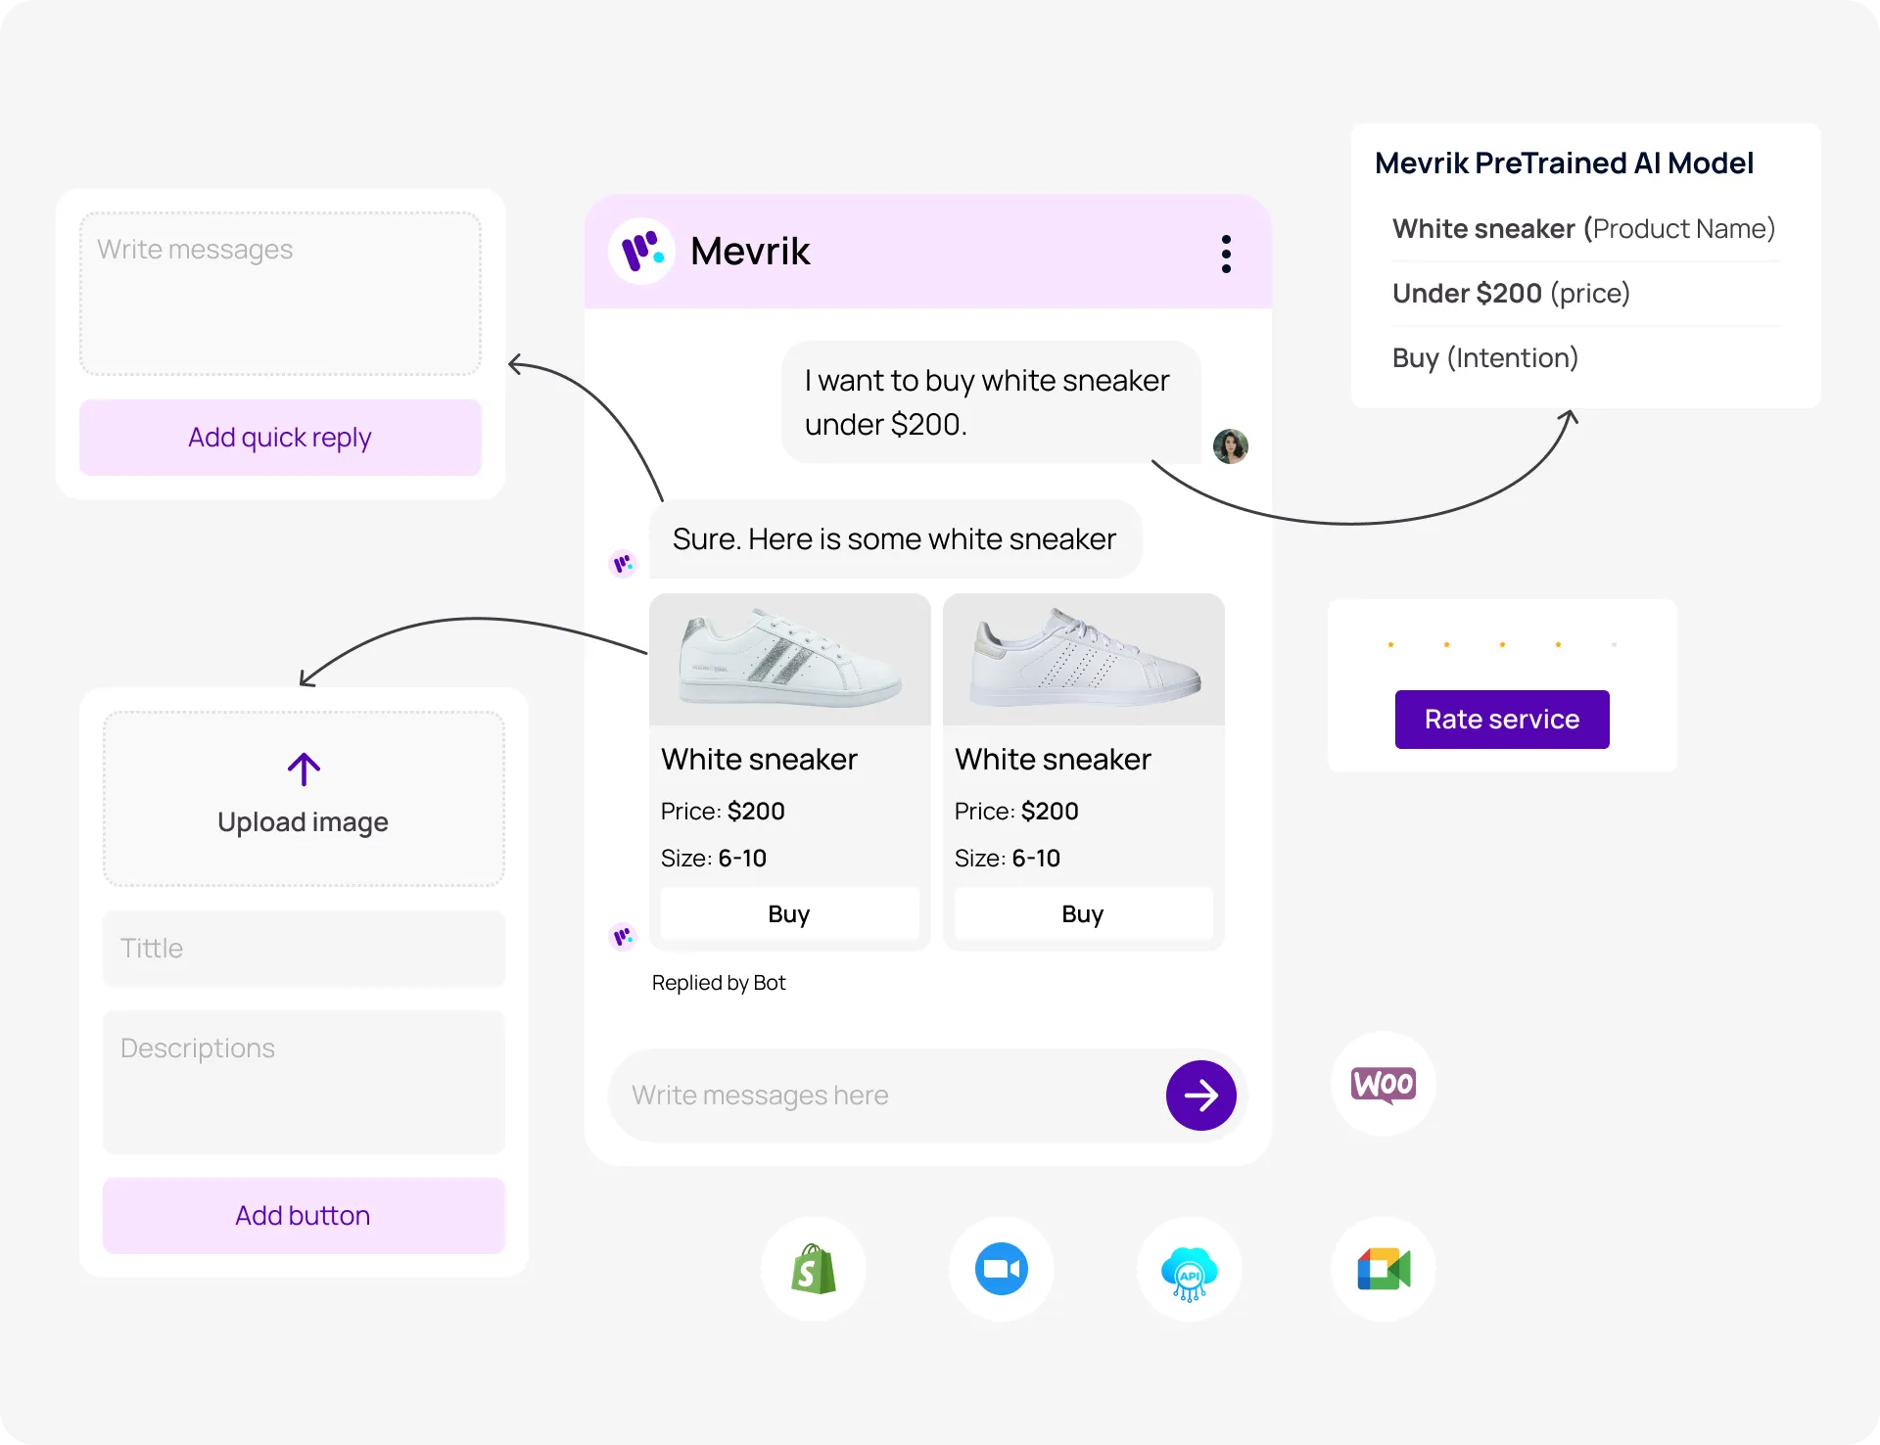1880x1445 pixels.
Task: Select the Tittle input field
Action: pyautogui.click(x=304, y=948)
